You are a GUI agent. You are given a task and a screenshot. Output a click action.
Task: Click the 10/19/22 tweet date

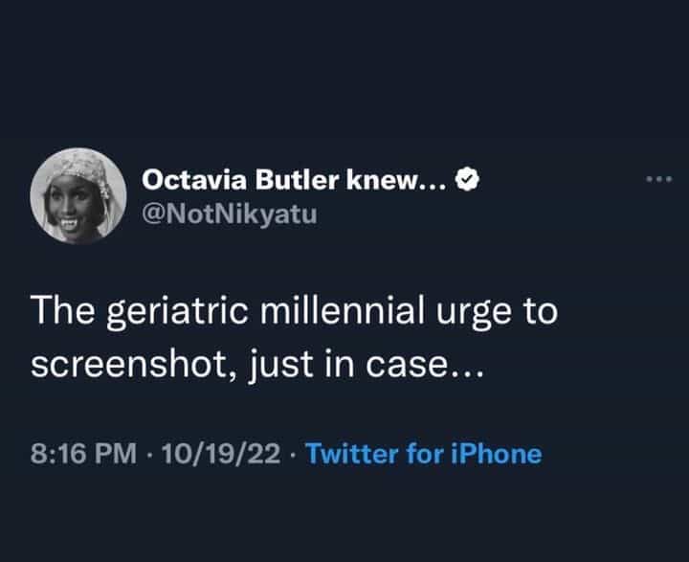(223, 453)
